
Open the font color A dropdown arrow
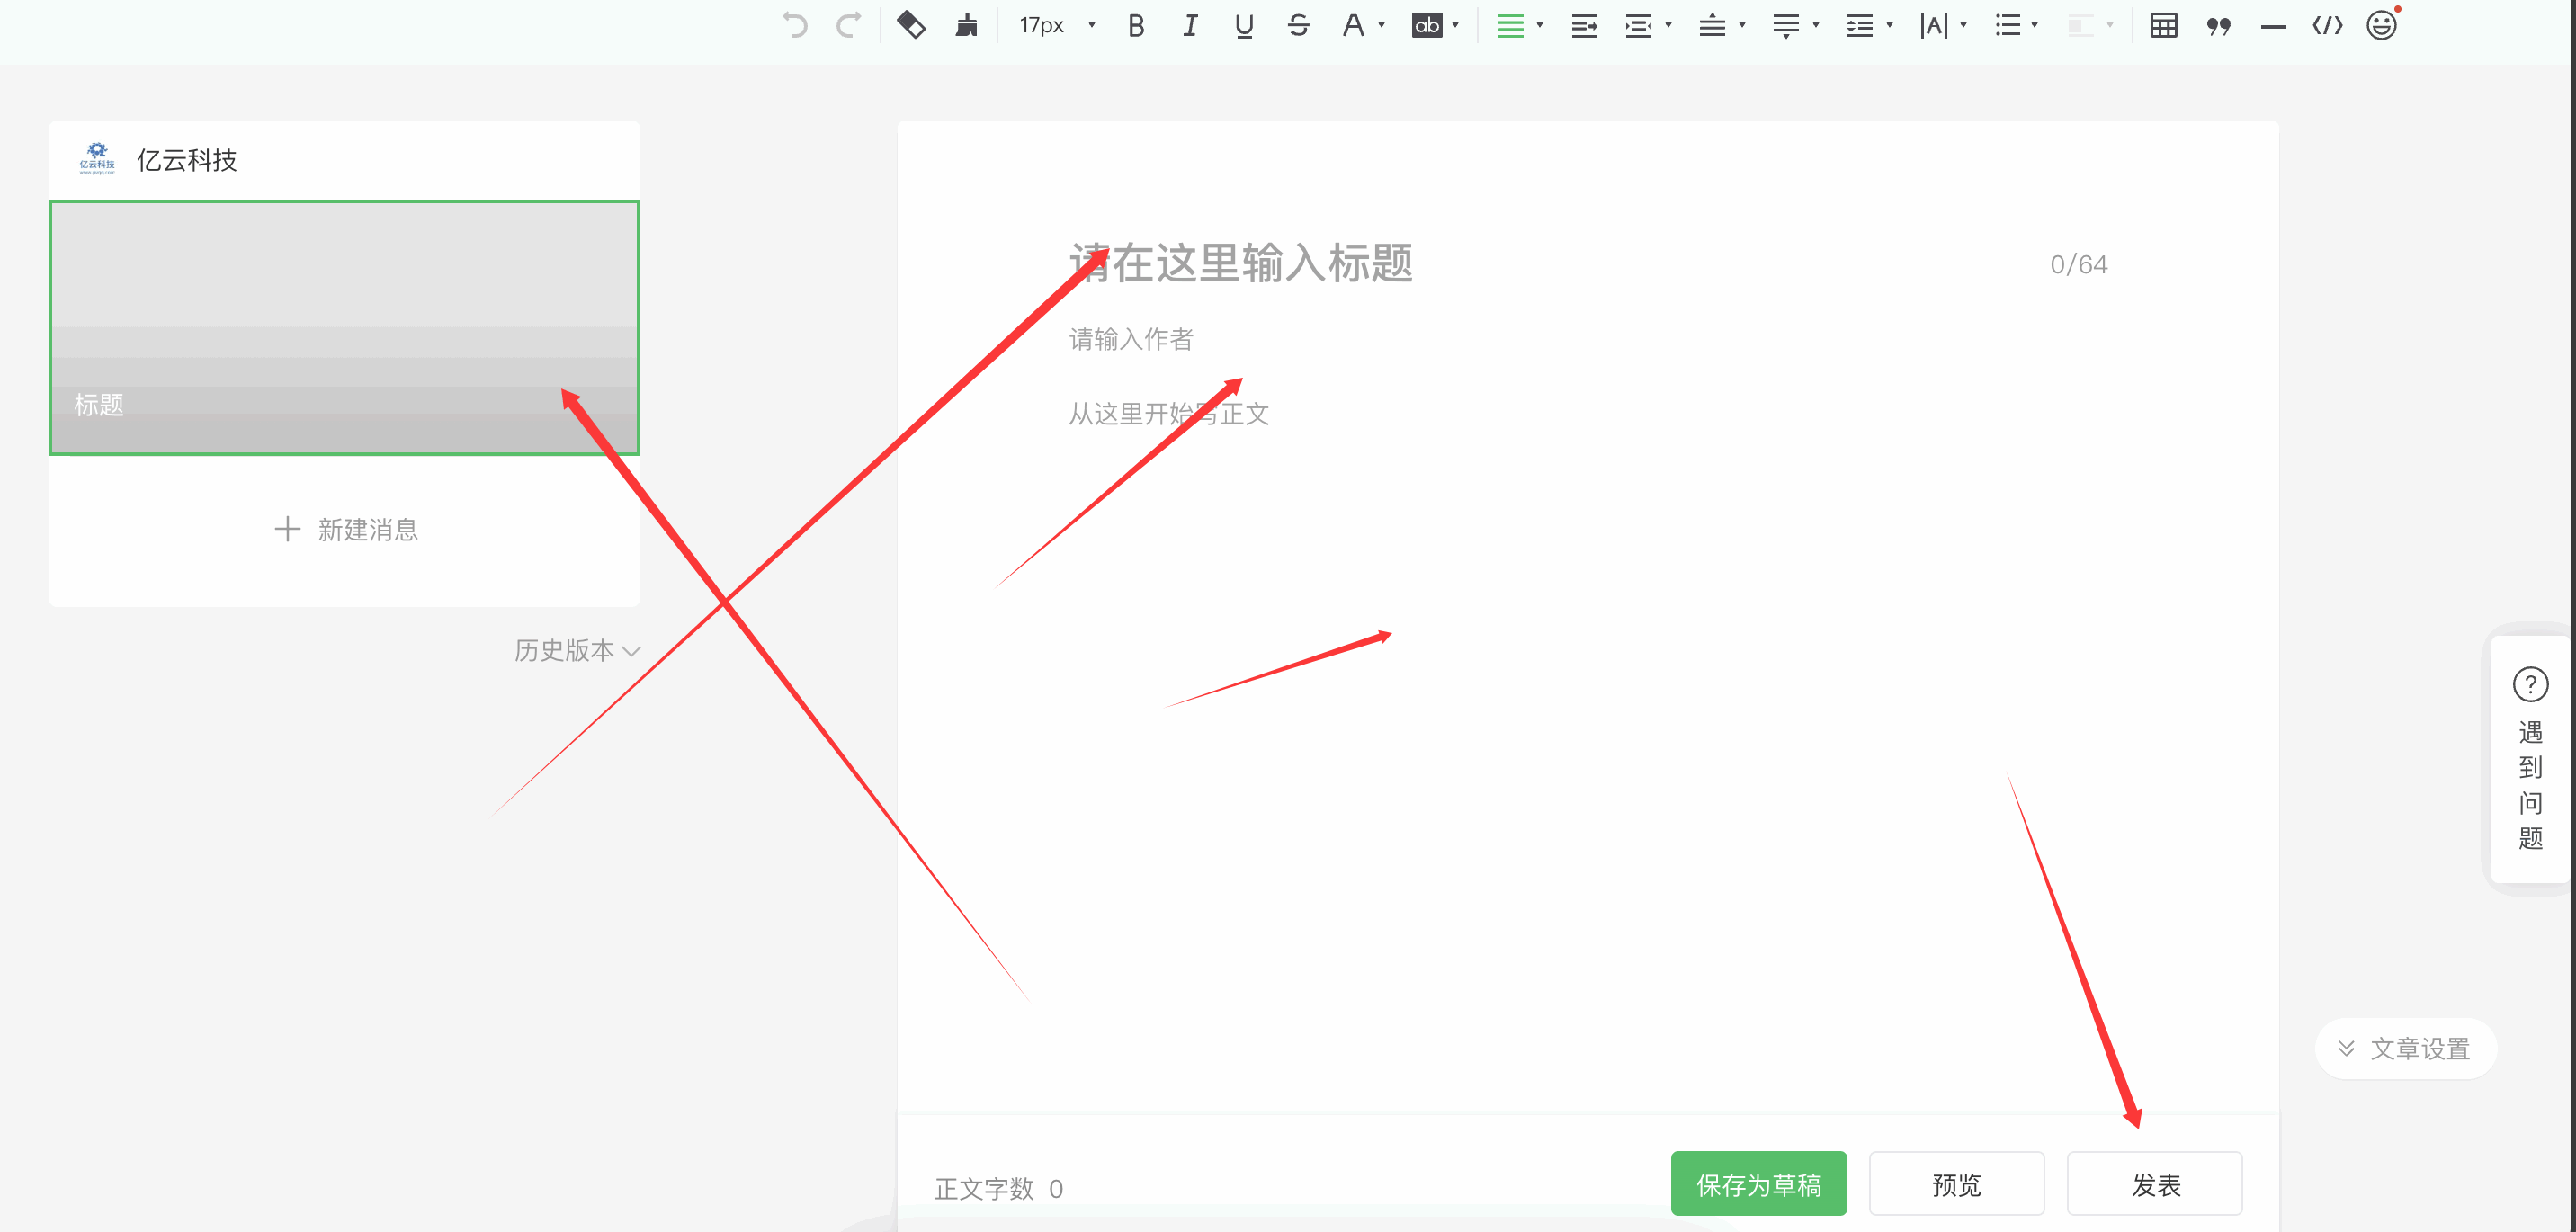pyautogui.click(x=1381, y=25)
